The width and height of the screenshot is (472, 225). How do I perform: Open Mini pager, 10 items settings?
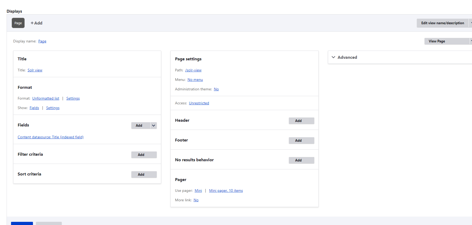coord(226,190)
